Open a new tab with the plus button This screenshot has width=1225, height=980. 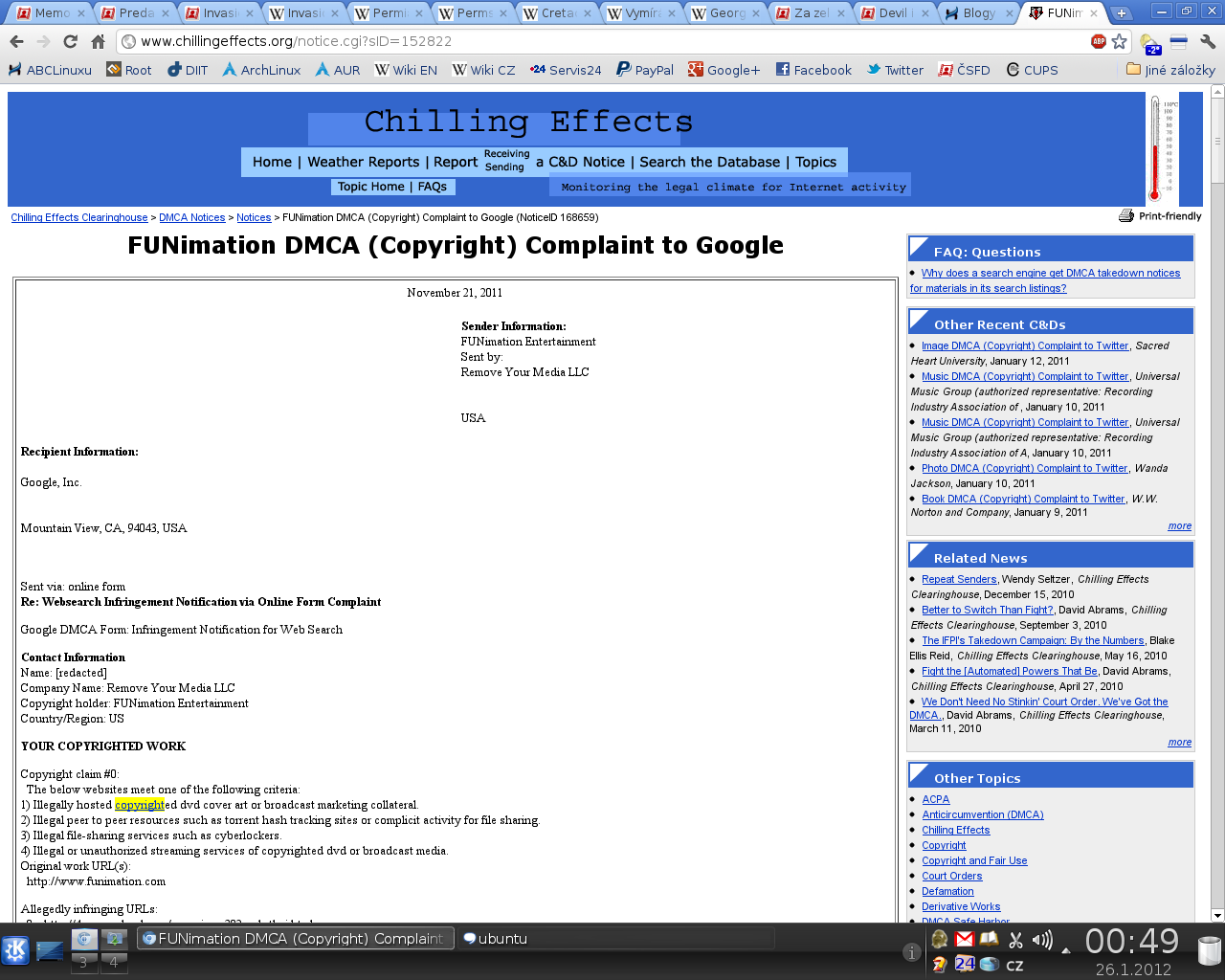pyautogui.click(x=1121, y=12)
